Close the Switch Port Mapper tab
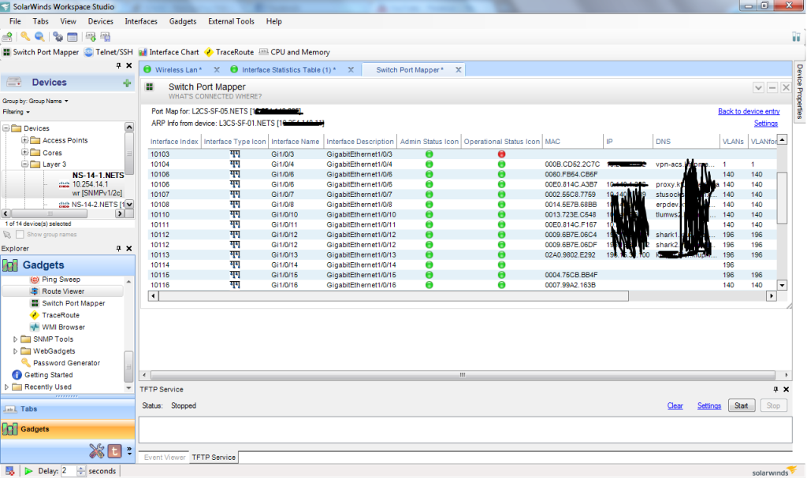Screen dimensions: 807x478 click(458, 70)
